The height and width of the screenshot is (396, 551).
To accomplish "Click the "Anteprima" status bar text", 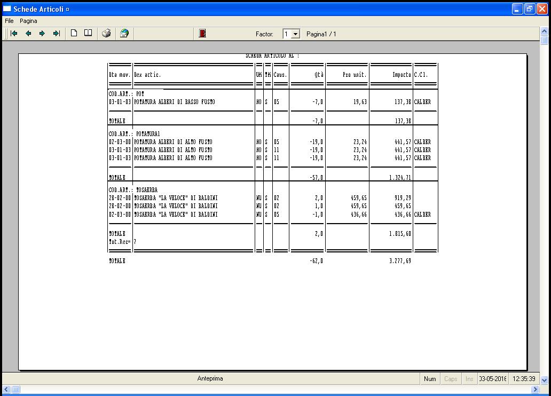I will pos(210,378).
